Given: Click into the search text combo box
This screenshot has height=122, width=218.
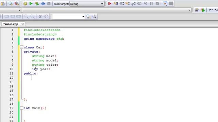Looking at the screenshot, I should (67, 17).
